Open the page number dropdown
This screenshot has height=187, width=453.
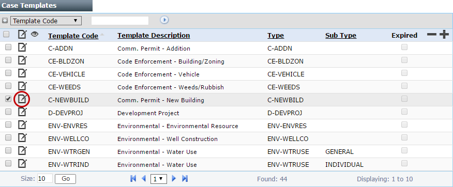[x=158, y=179]
